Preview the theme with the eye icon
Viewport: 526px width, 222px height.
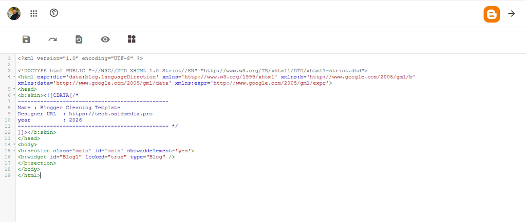(x=105, y=39)
